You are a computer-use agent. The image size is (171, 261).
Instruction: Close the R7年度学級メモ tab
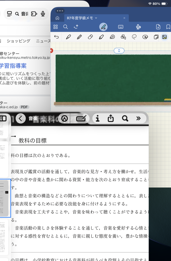pos(124,18)
